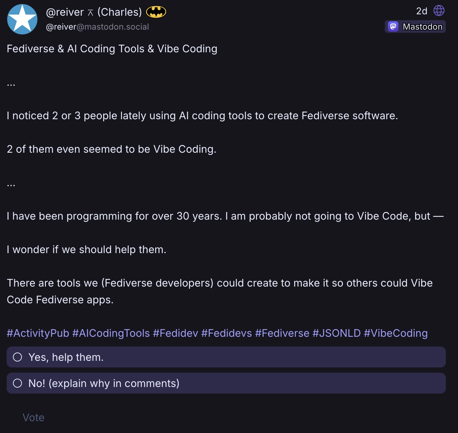Click the @reiver@mastodon.social handle
Image resolution: width=458 pixels, height=433 pixels.
click(97, 27)
